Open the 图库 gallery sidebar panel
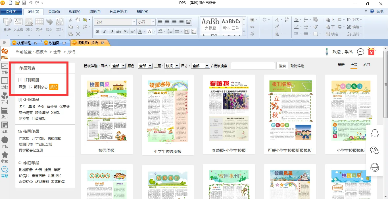The width and height of the screenshot is (388, 199). [x=5, y=54]
